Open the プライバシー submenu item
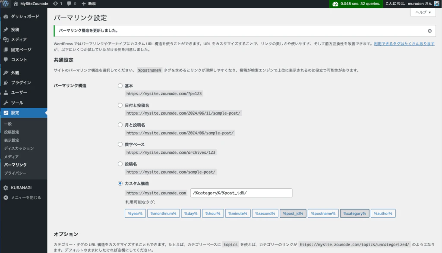Viewport: 442px width, 253px height. click(15, 173)
